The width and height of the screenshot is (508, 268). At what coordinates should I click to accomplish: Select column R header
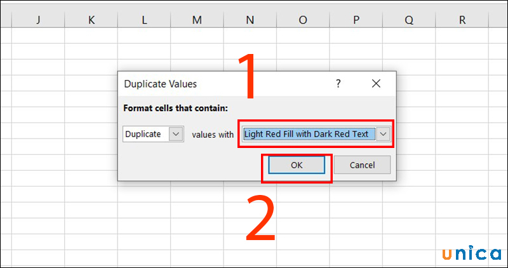(462, 20)
